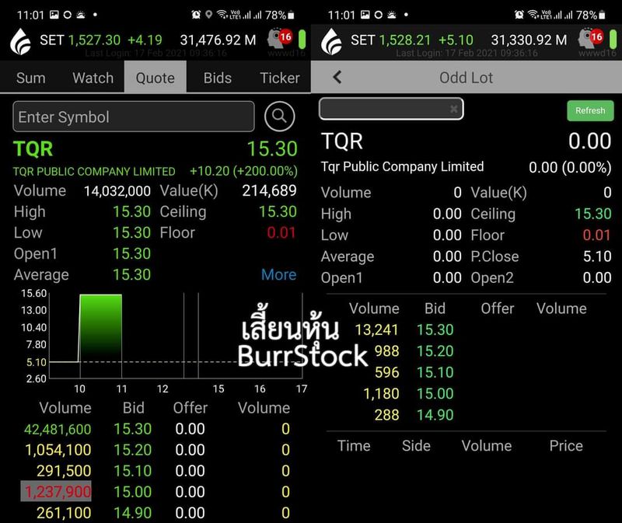Clear the Odd Lot search box with the x icon
Viewport: 622px width, 523px height.
pyautogui.click(x=454, y=109)
